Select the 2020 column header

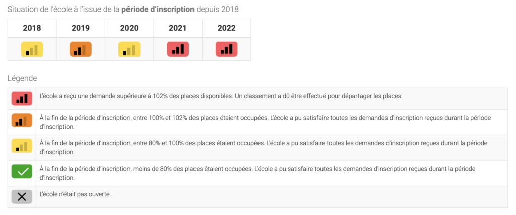coord(130,28)
